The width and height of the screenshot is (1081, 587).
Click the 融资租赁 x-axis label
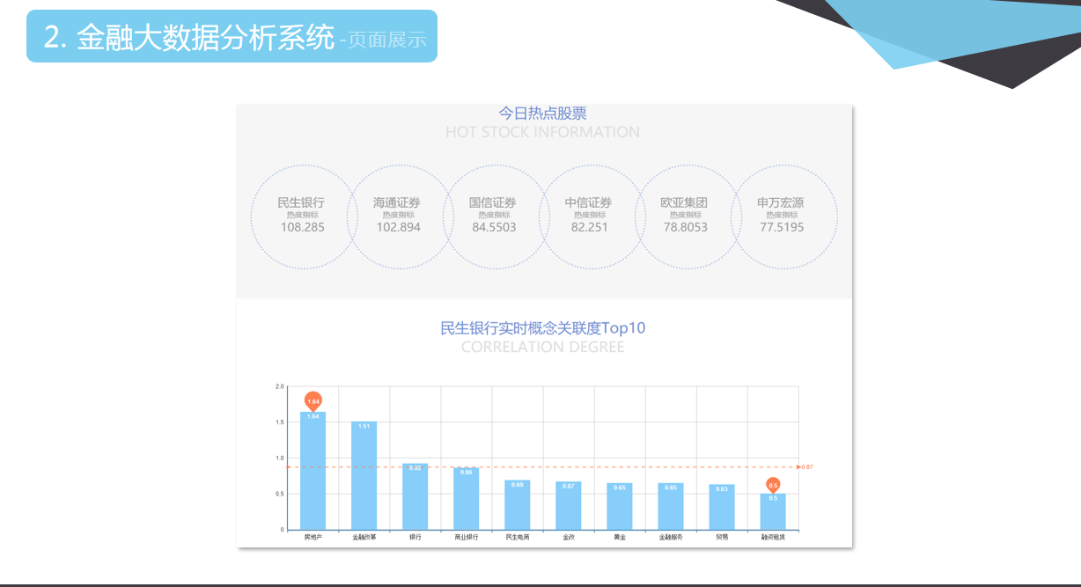tap(773, 537)
